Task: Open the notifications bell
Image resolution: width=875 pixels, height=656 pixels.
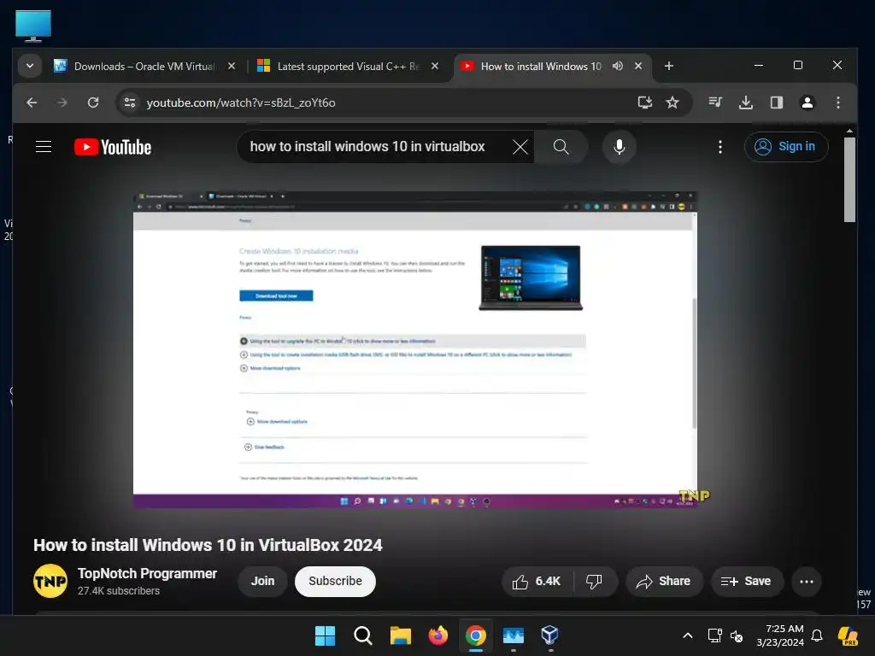Action: click(x=817, y=635)
